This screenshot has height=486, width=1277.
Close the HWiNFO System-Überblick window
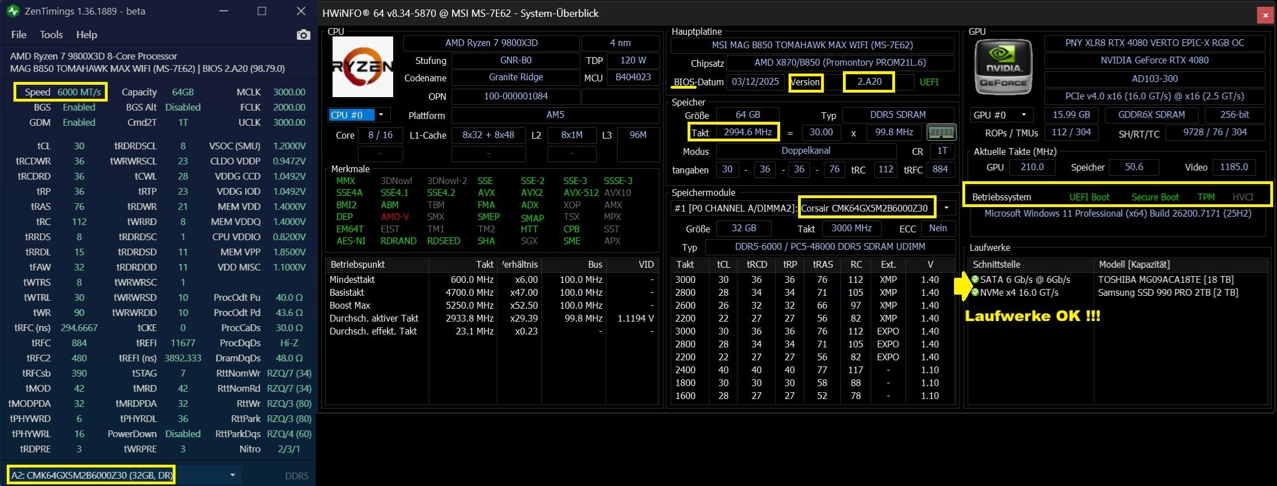coord(1265,16)
